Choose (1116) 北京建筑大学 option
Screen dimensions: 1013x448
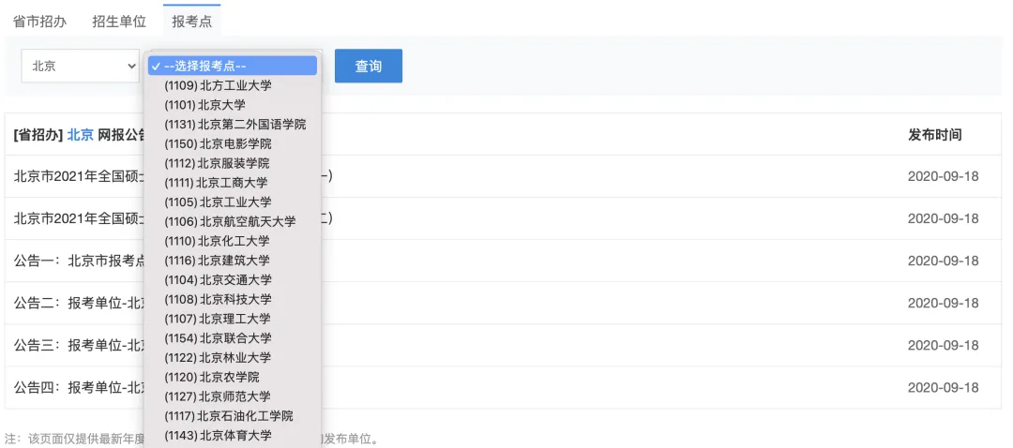point(233,261)
